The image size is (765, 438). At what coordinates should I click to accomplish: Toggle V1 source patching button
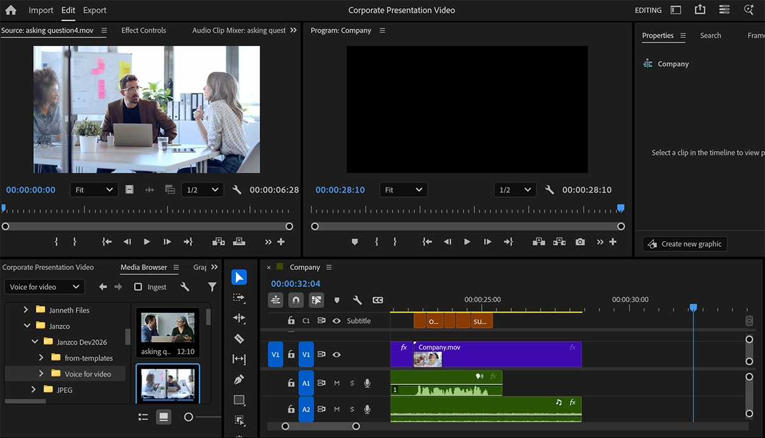pos(275,355)
